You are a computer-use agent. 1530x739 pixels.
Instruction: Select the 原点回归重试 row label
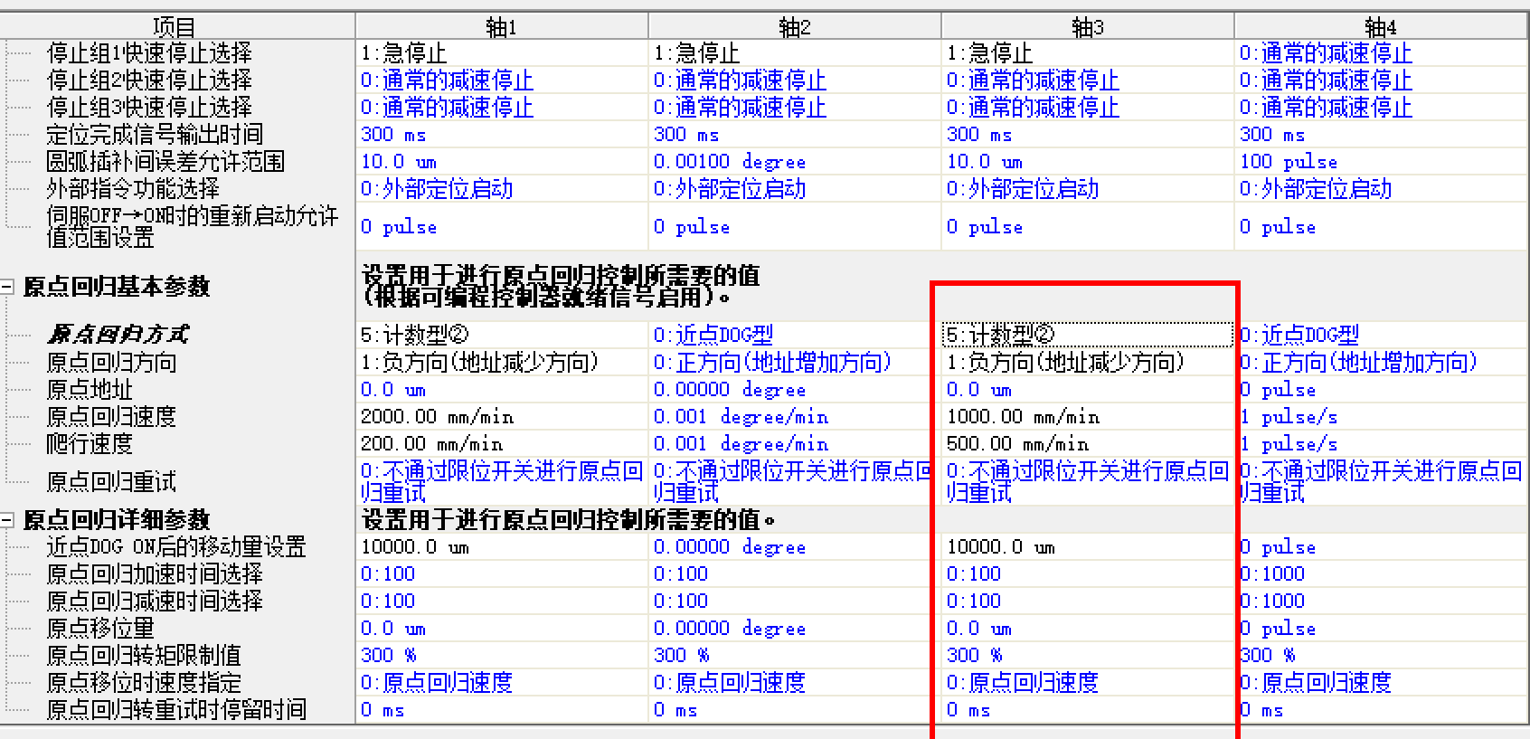pyautogui.click(x=112, y=481)
